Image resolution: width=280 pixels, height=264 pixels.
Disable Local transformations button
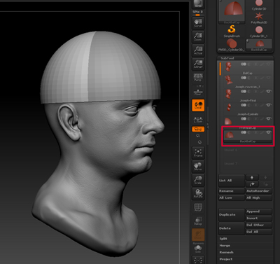(x=198, y=105)
